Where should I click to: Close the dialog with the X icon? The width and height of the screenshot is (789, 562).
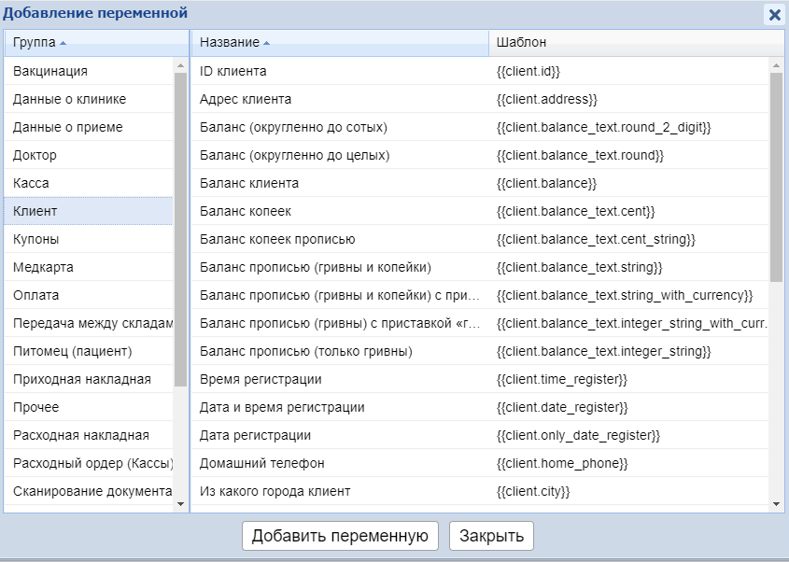774,14
